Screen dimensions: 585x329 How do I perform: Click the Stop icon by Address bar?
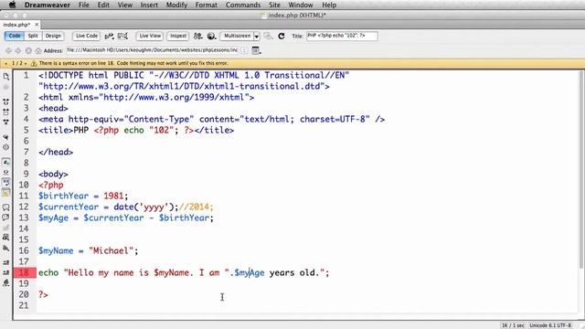28,50
